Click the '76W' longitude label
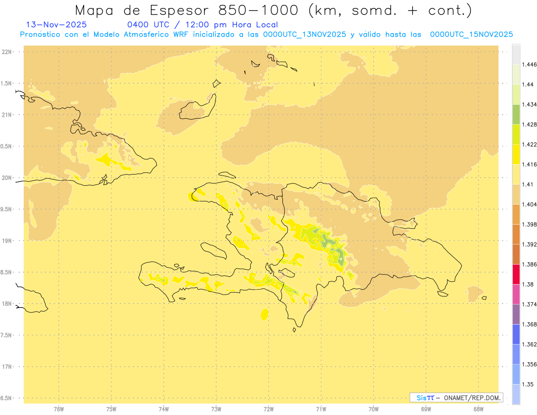The height and width of the screenshot is (415, 537). tap(59, 409)
